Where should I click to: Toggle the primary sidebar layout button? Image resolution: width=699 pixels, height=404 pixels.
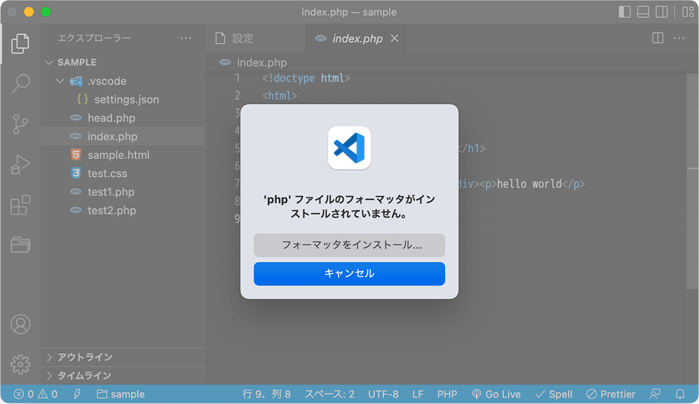pos(624,12)
